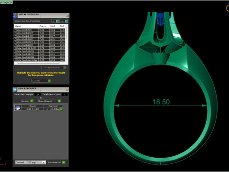Click the Round shape cell
Viewport: 229px width, 172px height.
click(33, 106)
